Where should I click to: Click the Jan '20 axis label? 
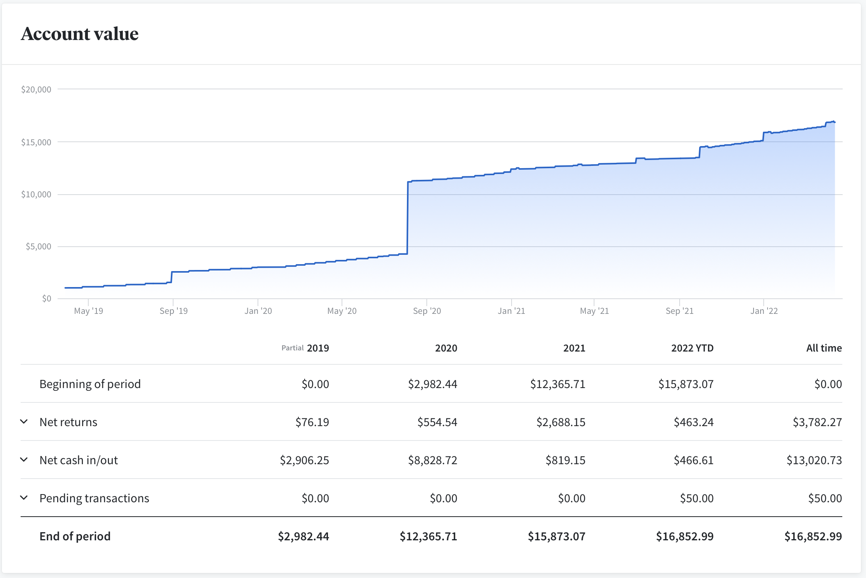click(258, 311)
